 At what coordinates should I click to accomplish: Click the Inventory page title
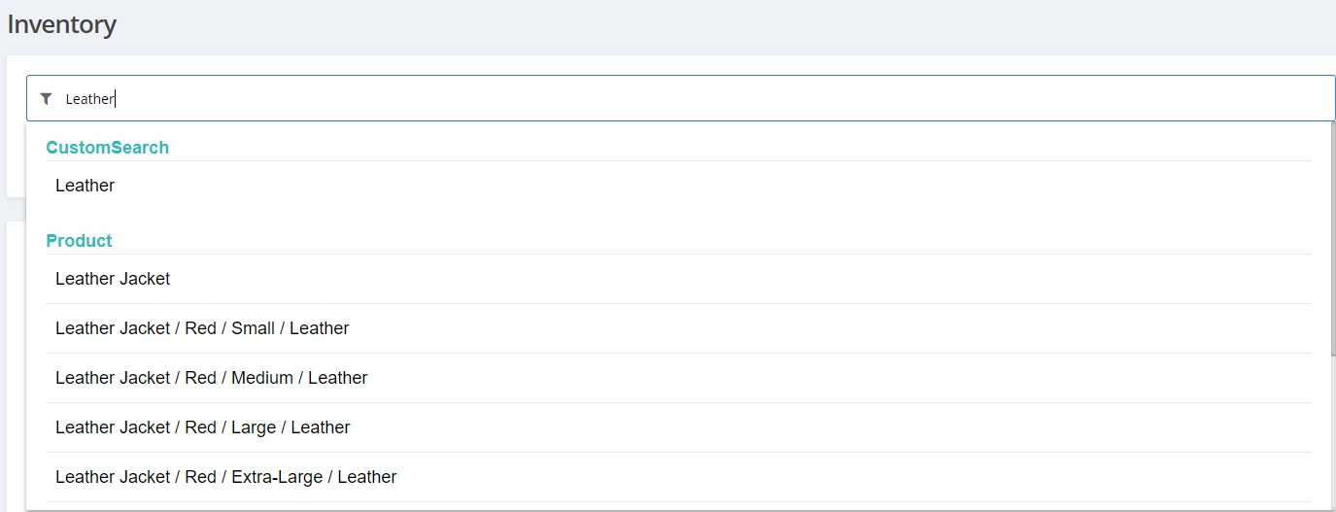61,24
